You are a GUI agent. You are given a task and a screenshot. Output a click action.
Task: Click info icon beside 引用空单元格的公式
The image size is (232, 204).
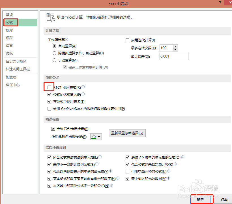[169, 171]
